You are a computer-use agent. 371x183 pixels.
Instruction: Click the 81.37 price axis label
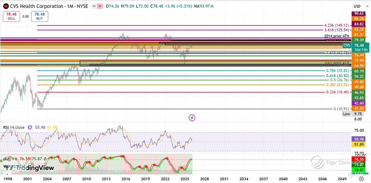pos(358,35)
